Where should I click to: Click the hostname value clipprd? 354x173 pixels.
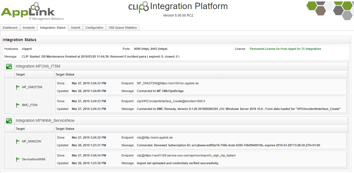coord(27,49)
